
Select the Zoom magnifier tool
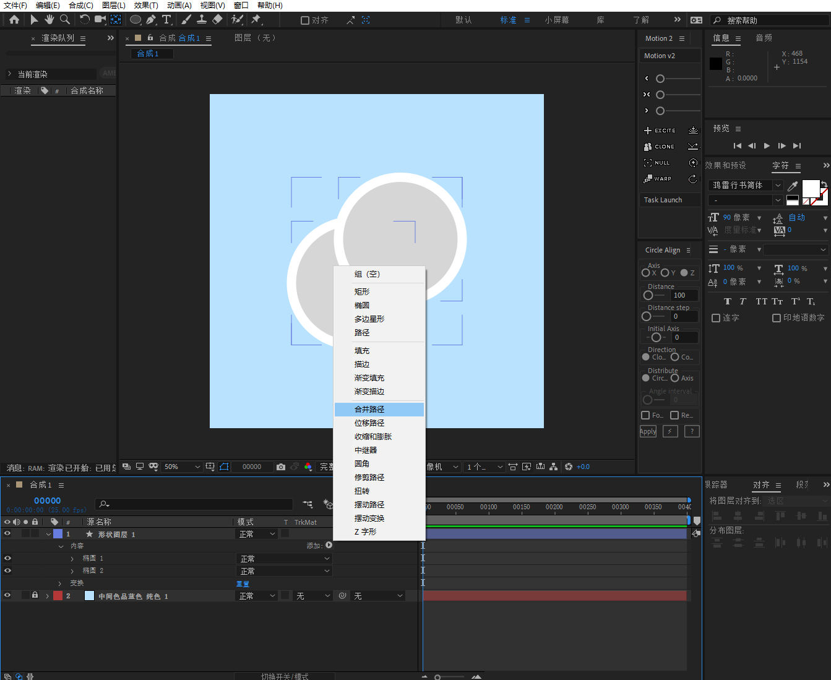click(65, 20)
